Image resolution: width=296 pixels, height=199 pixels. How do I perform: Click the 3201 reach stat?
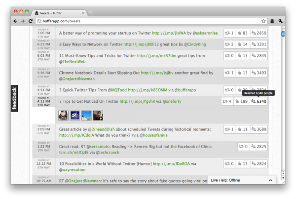[x=259, y=44]
